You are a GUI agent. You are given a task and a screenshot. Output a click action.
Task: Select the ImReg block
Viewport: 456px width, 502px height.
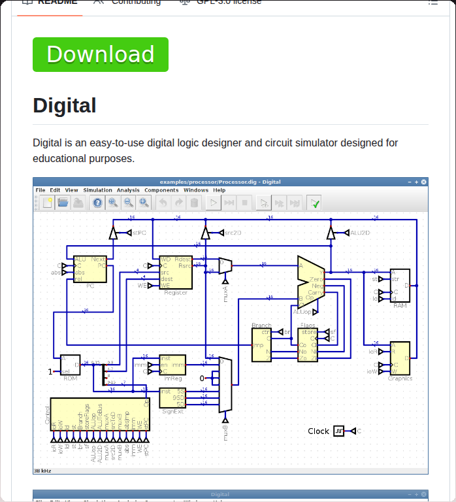click(172, 365)
